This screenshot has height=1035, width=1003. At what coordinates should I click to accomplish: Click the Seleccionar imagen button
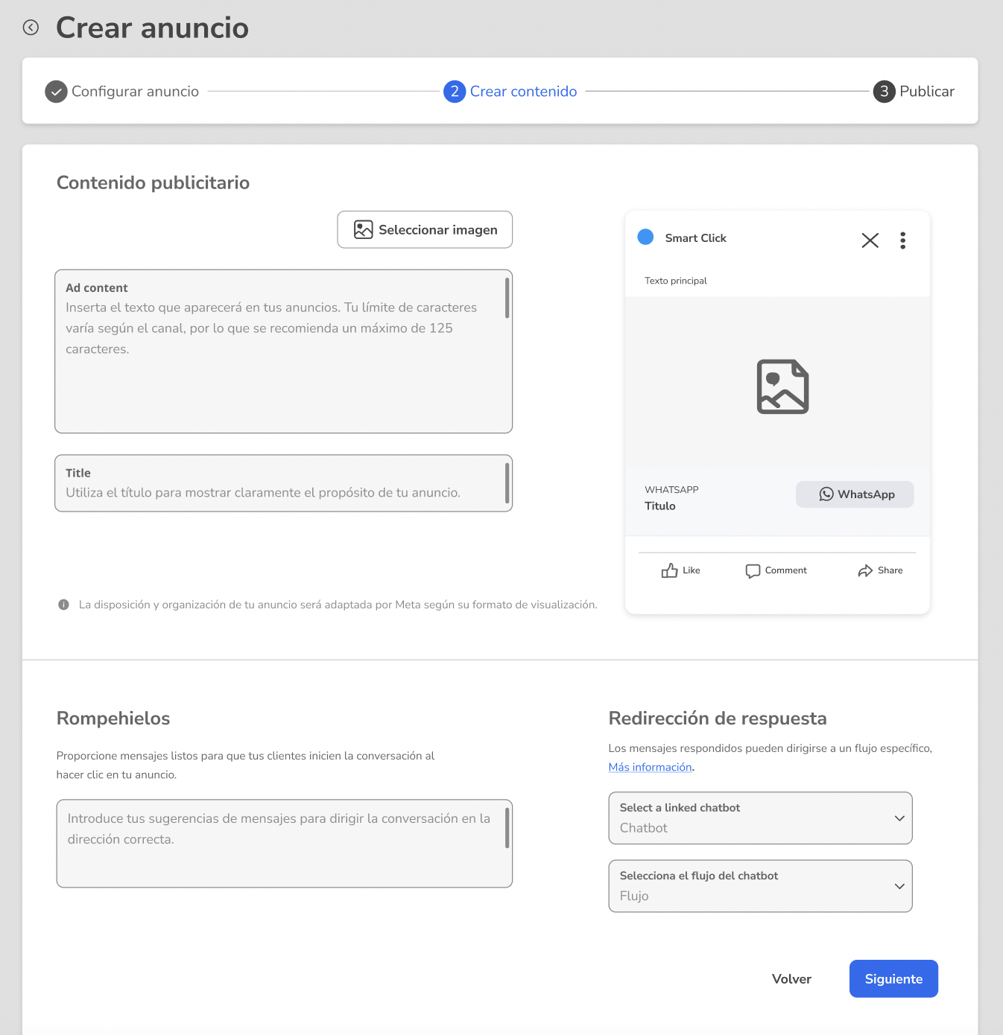425,229
